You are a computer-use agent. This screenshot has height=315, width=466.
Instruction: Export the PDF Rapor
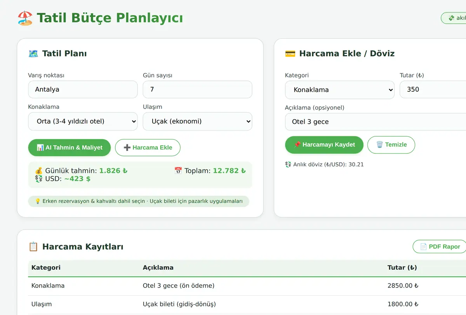click(x=440, y=247)
